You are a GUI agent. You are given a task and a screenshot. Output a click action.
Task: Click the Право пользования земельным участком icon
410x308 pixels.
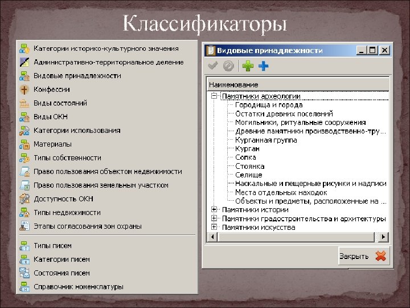click(x=24, y=185)
